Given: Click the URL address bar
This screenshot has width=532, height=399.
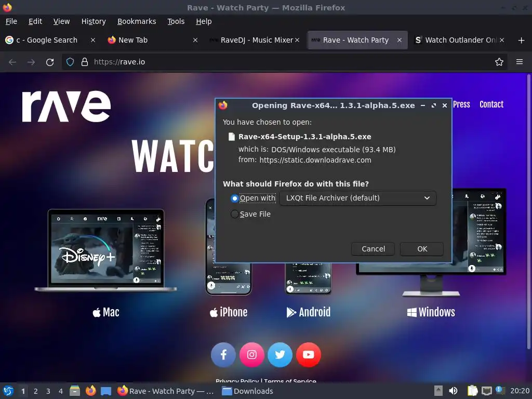Looking at the screenshot, I should click(x=285, y=62).
